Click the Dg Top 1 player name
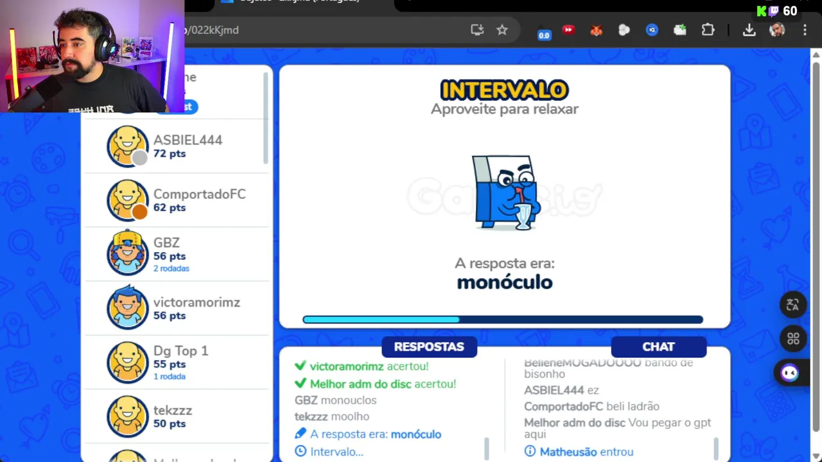This screenshot has height=462, width=822. click(x=180, y=351)
